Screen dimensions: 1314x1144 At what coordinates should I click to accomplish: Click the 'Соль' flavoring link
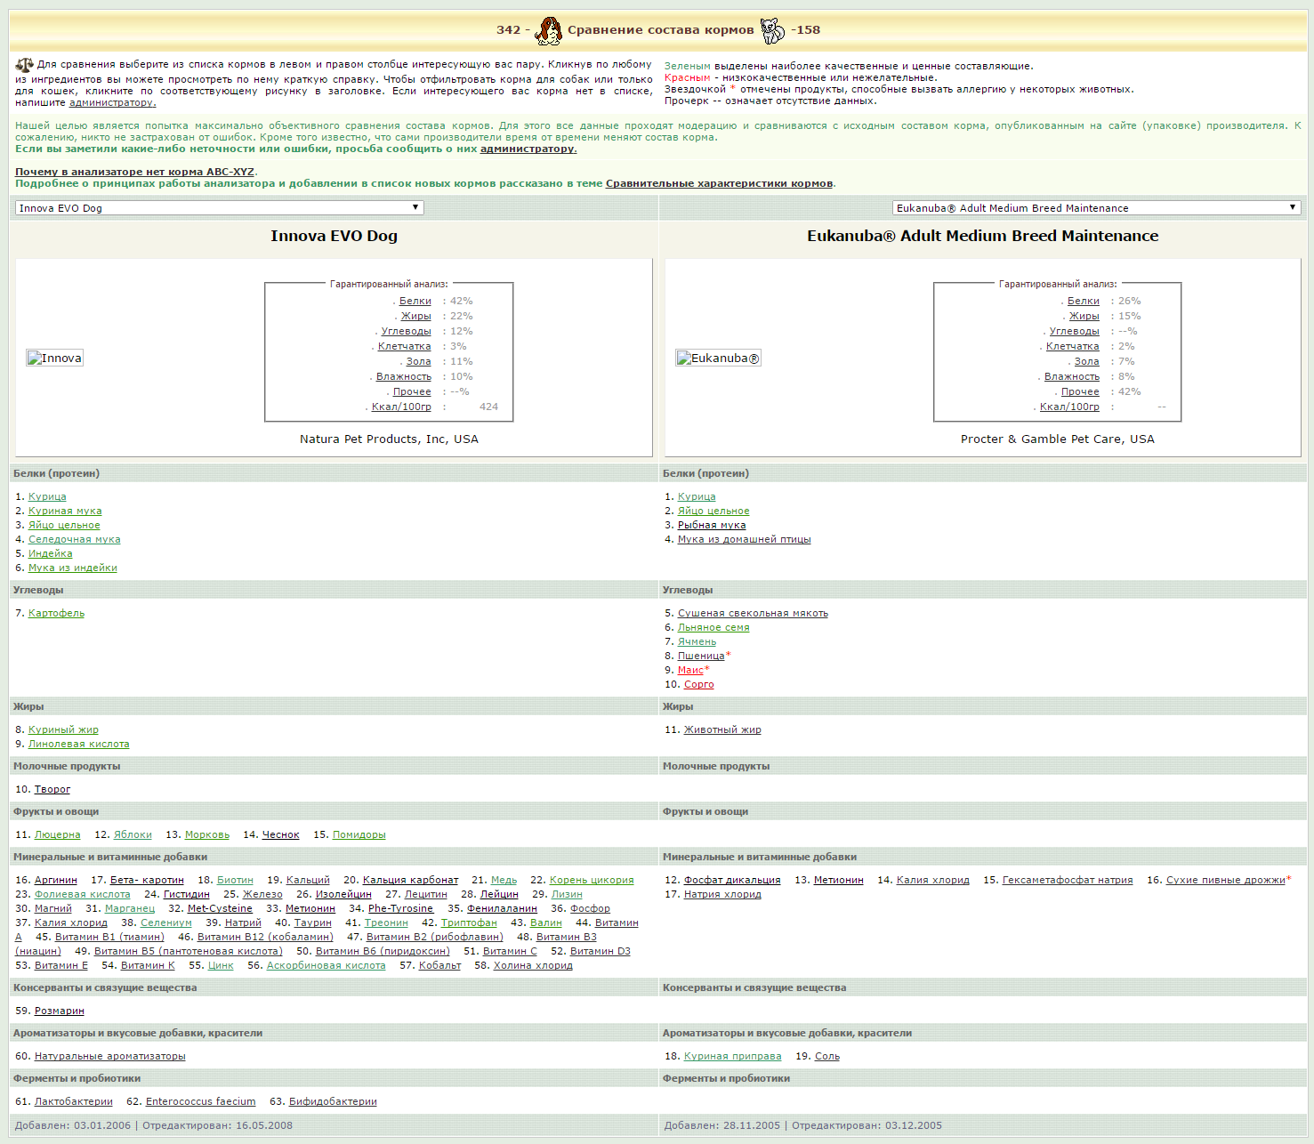tap(827, 1057)
